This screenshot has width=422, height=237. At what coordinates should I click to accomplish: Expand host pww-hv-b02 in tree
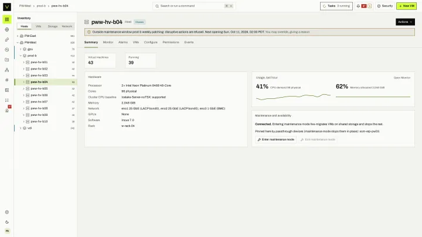(x=23, y=69)
